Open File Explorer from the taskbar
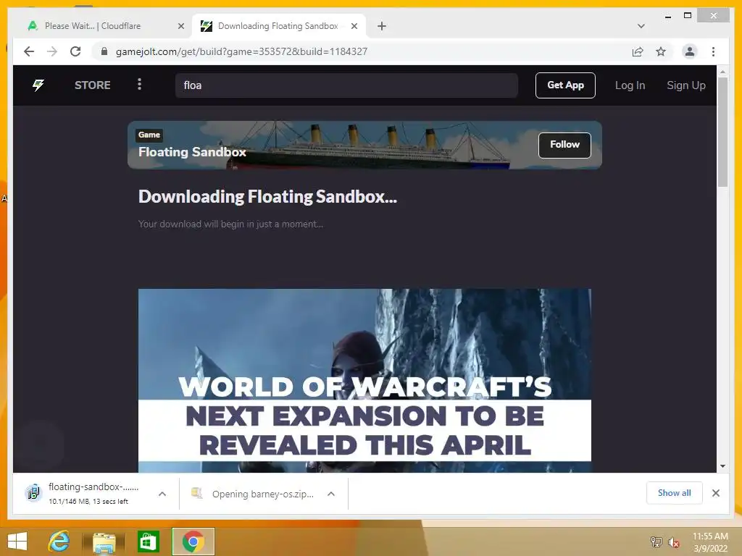Viewport: 742px width, 556px height. [x=104, y=542]
